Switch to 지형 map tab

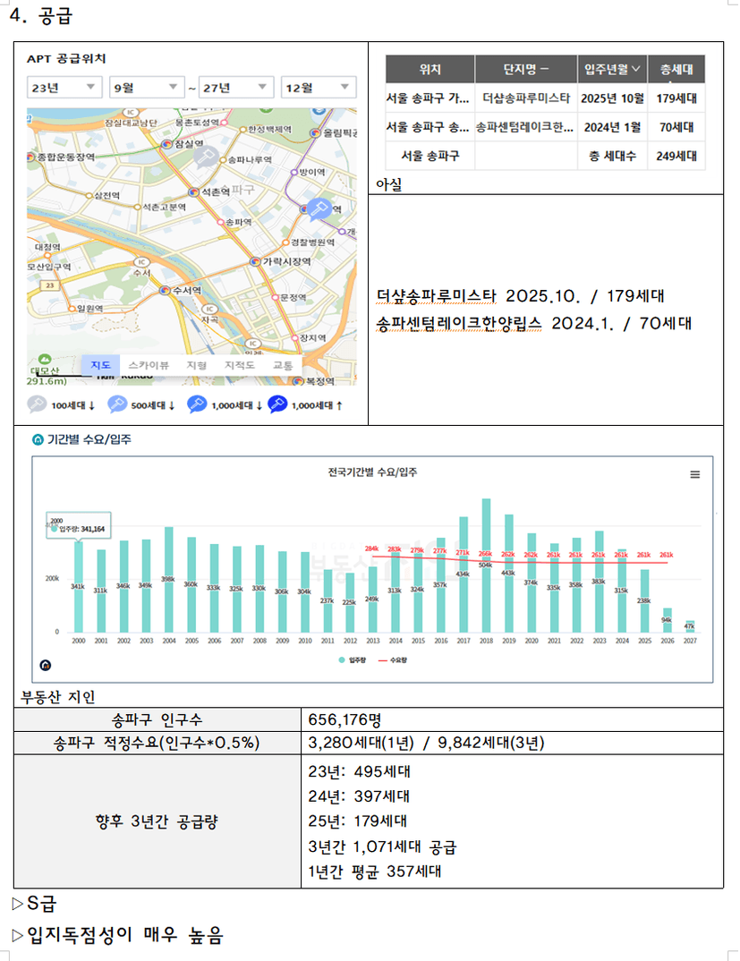point(196,365)
